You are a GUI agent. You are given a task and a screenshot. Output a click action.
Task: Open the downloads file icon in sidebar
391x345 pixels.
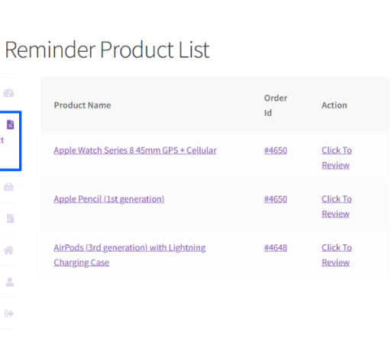pos(11,218)
